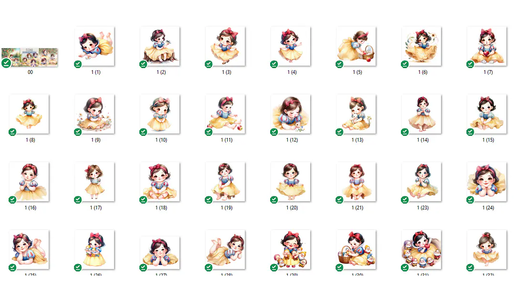Screen dimensions: 515x289
Task: Click green badge on basket-and-dwarfs thumbnail
Action: coord(339,268)
